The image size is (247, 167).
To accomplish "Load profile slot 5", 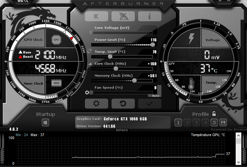I will coord(214,123).
